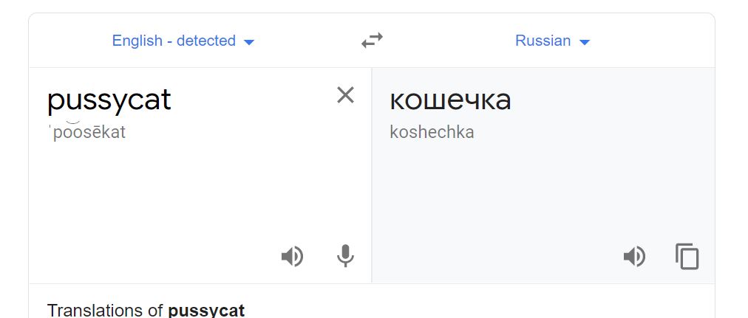This screenshot has height=318, width=748.
Task: Click the translated word 'кошечка'
Action: (450, 100)
